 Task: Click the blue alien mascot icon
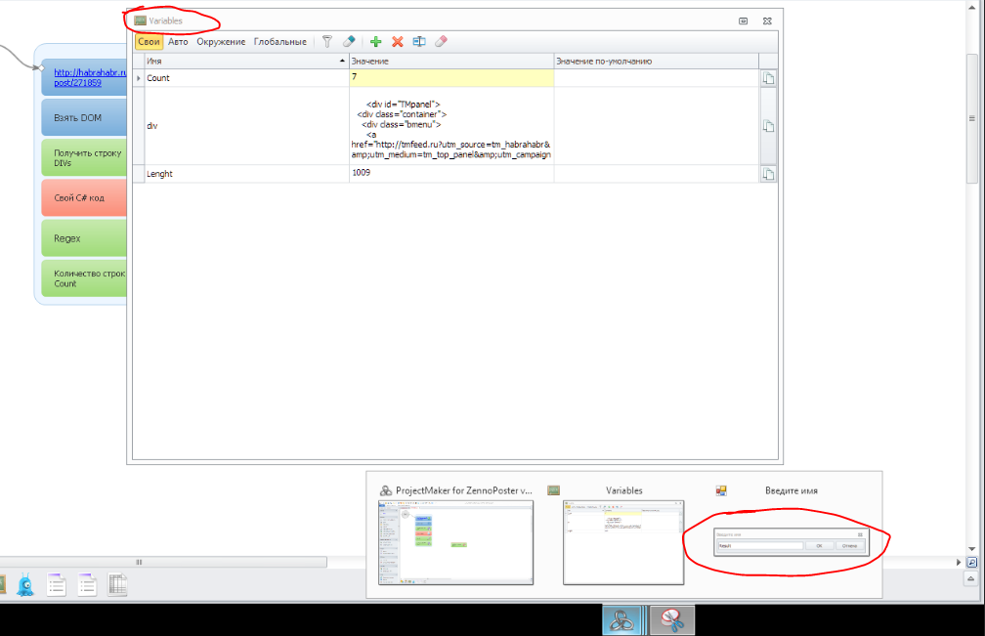click(x=25, y=584)
